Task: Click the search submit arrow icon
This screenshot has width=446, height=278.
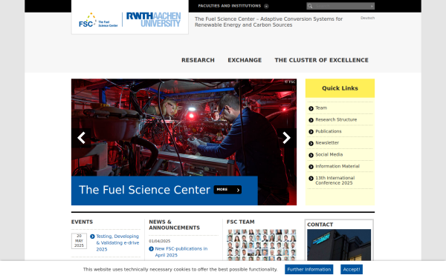Action: 372,6
